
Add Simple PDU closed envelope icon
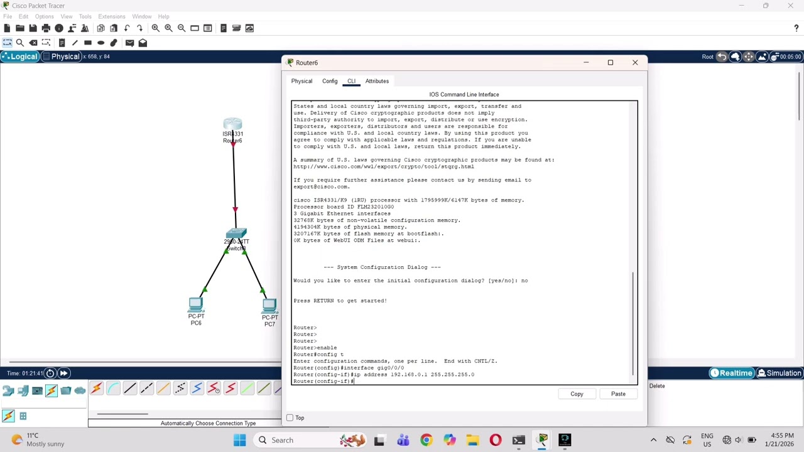(129, 43)
